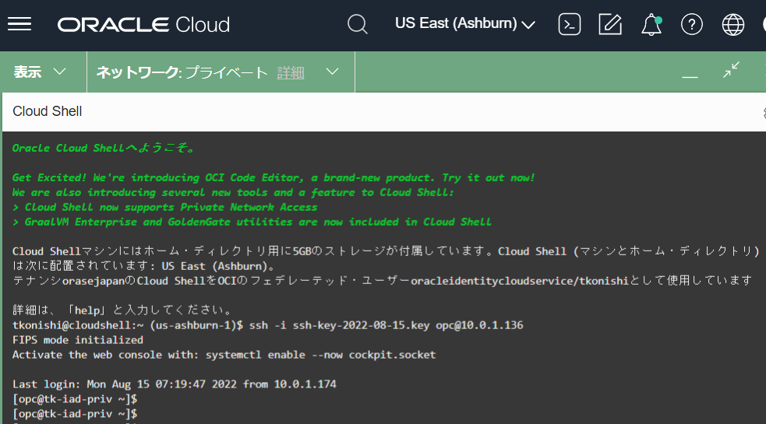Open the help question mark icon
766x424 pixels.
(x=692, y=24)
